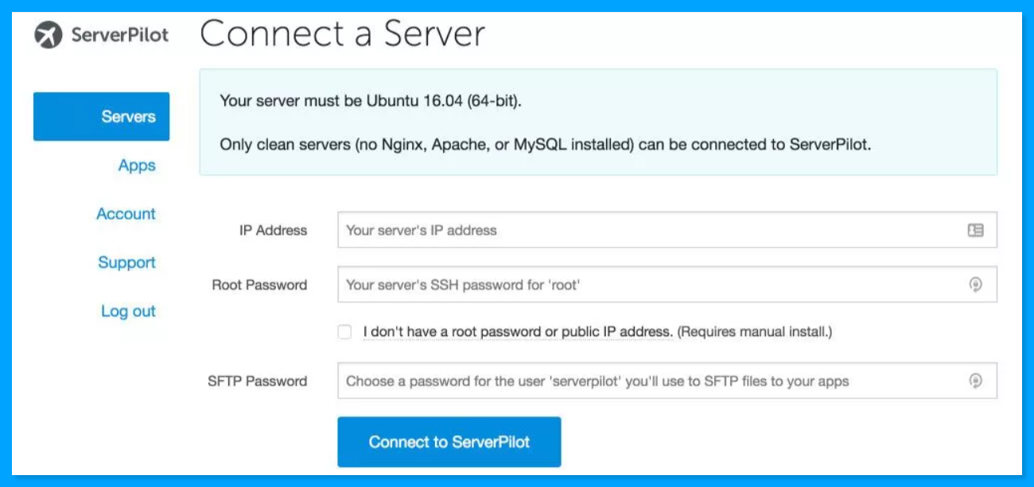Screen dimensions: 1034x487
Task: Visit the Support link
Action: pos(126,262)
